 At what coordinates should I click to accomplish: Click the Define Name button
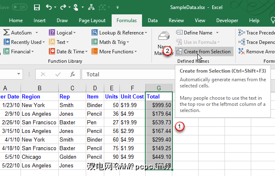click(197, 33)
